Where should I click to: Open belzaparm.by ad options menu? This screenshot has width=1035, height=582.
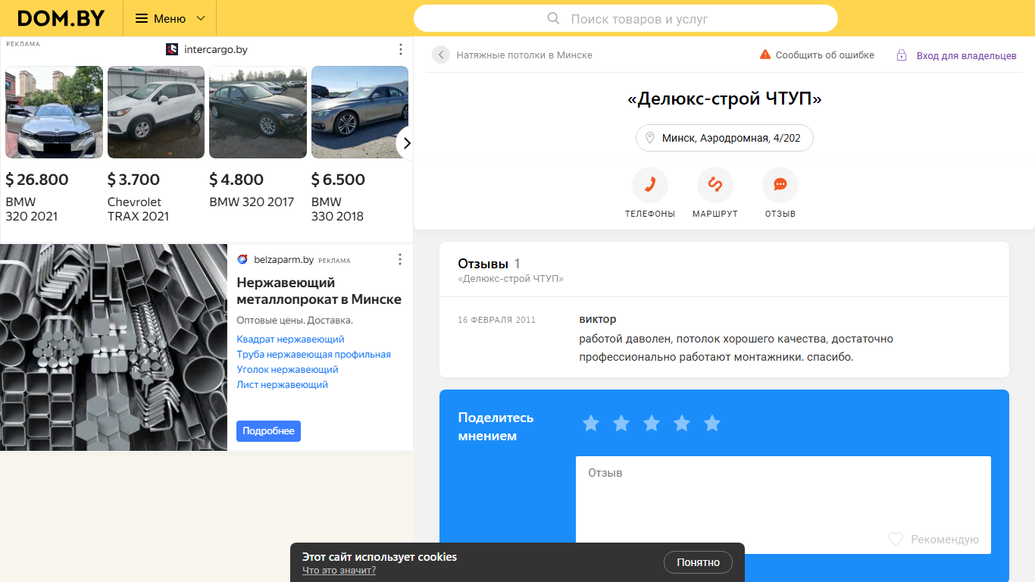[401, 259]
